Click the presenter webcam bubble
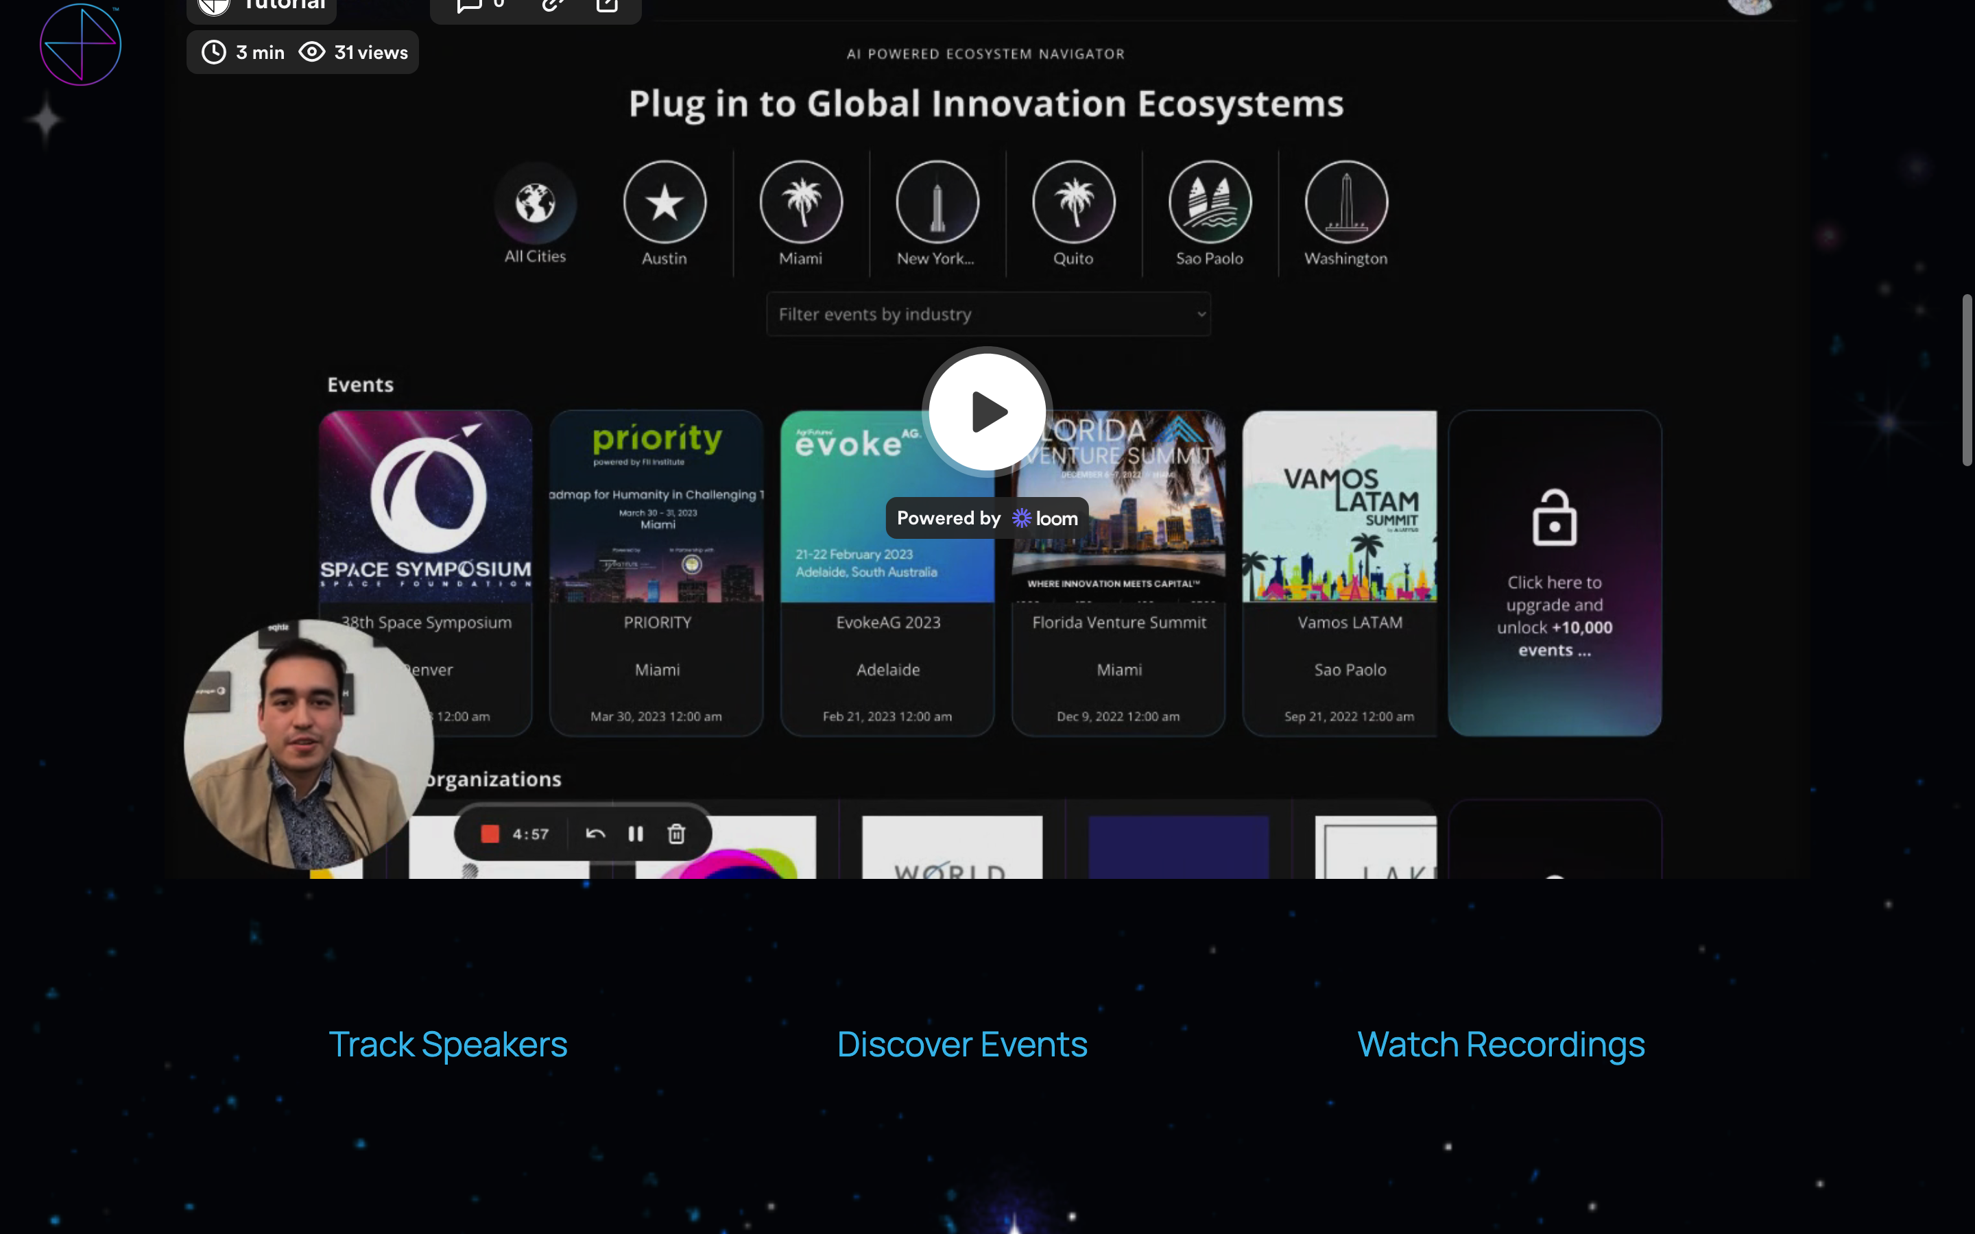Screen dimensions: 1975x1234 (x=309, y=745)
